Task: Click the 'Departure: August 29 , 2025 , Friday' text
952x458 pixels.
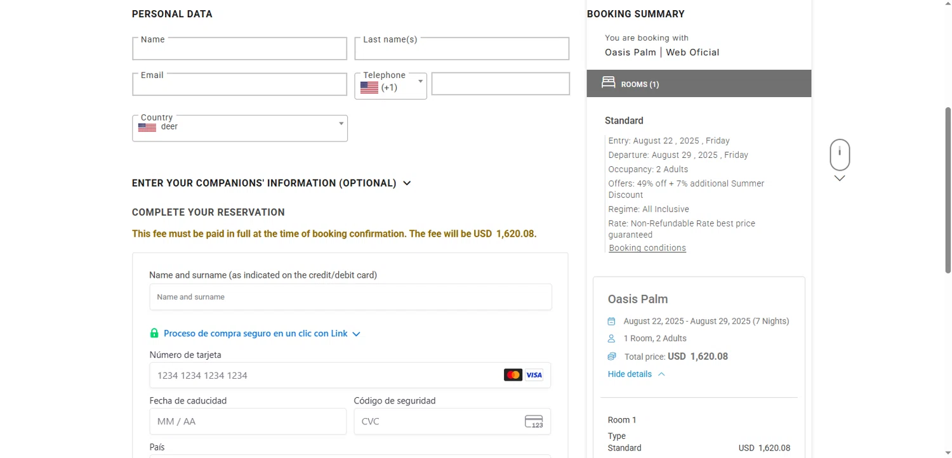Action: (678, 155)
